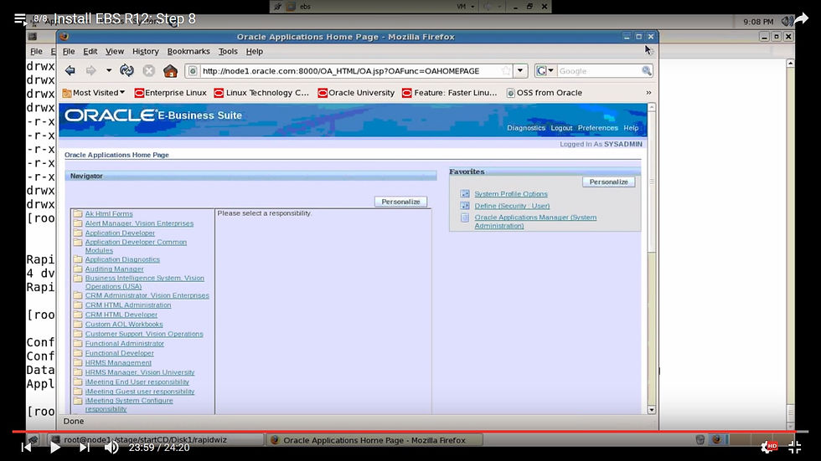Select Alert Manager, Vision Enterprises responsibility
Viewport: 821px width, 461px height.
click(x=139, y=223)
